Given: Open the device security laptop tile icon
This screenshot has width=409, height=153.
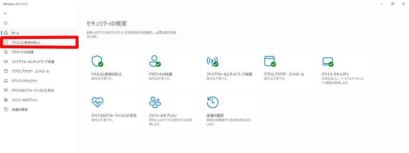Looking at the screenshot, I should coord(328,62).
